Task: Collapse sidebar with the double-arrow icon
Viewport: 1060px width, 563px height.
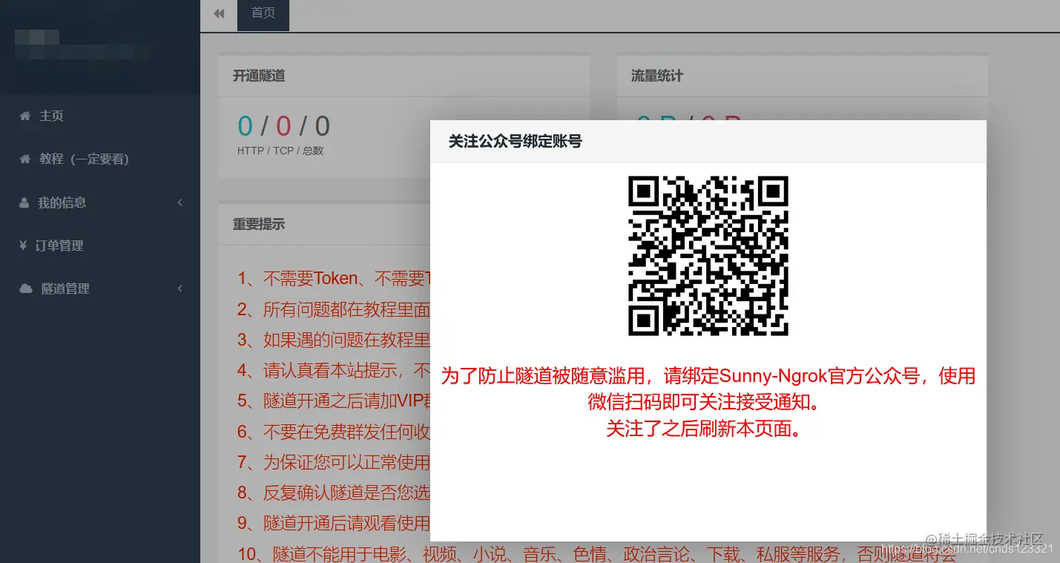Action: point(219,13)
